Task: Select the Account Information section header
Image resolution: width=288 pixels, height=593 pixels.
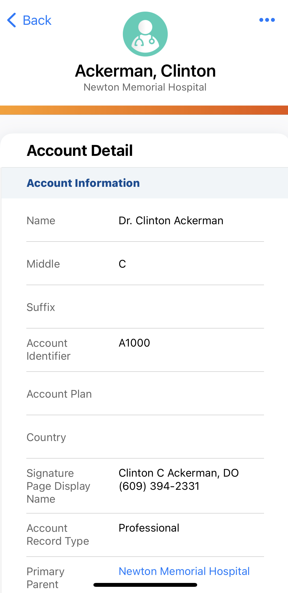Action: pyautogui.click(x=83, y=183)
